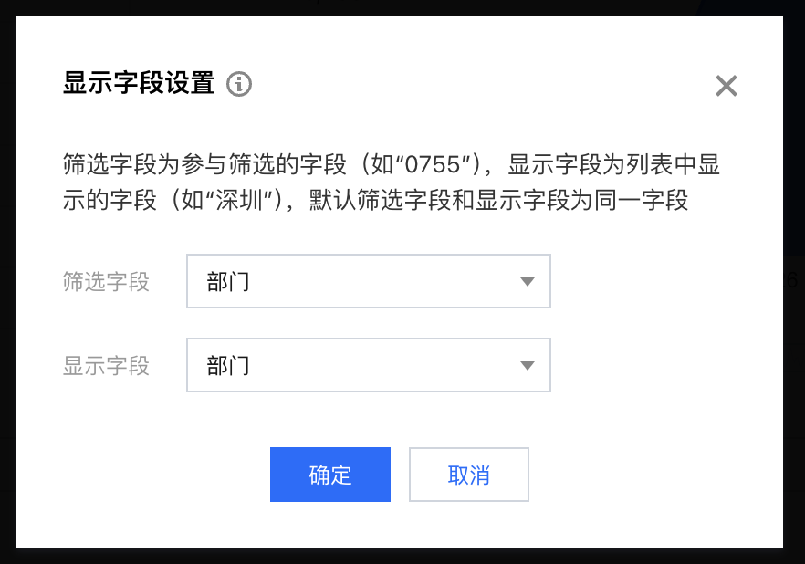The height and width of the screenshot is (564, 805).
Task: Click the first line of description text
Action: (392, 165)
